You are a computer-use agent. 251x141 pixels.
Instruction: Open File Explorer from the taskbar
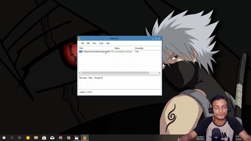(36, 137)
